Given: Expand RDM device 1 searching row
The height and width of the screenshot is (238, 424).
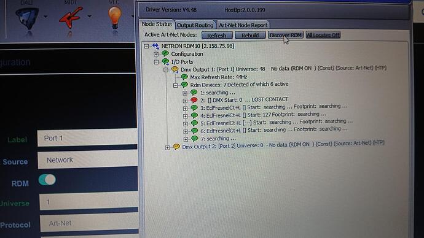Looking at the screenshot, I should (x=185, y=93).
